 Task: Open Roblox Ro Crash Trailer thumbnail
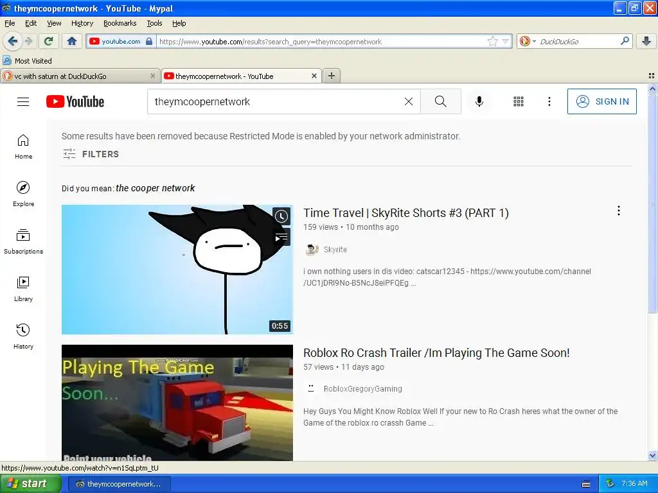coord(177,403)
